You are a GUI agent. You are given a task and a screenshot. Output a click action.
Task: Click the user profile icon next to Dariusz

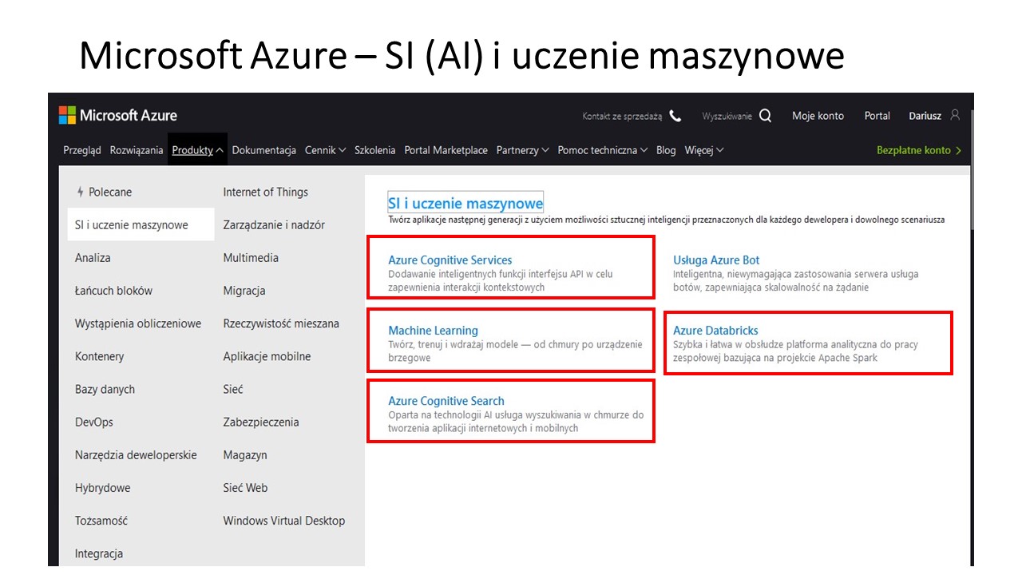coord(955,115)
